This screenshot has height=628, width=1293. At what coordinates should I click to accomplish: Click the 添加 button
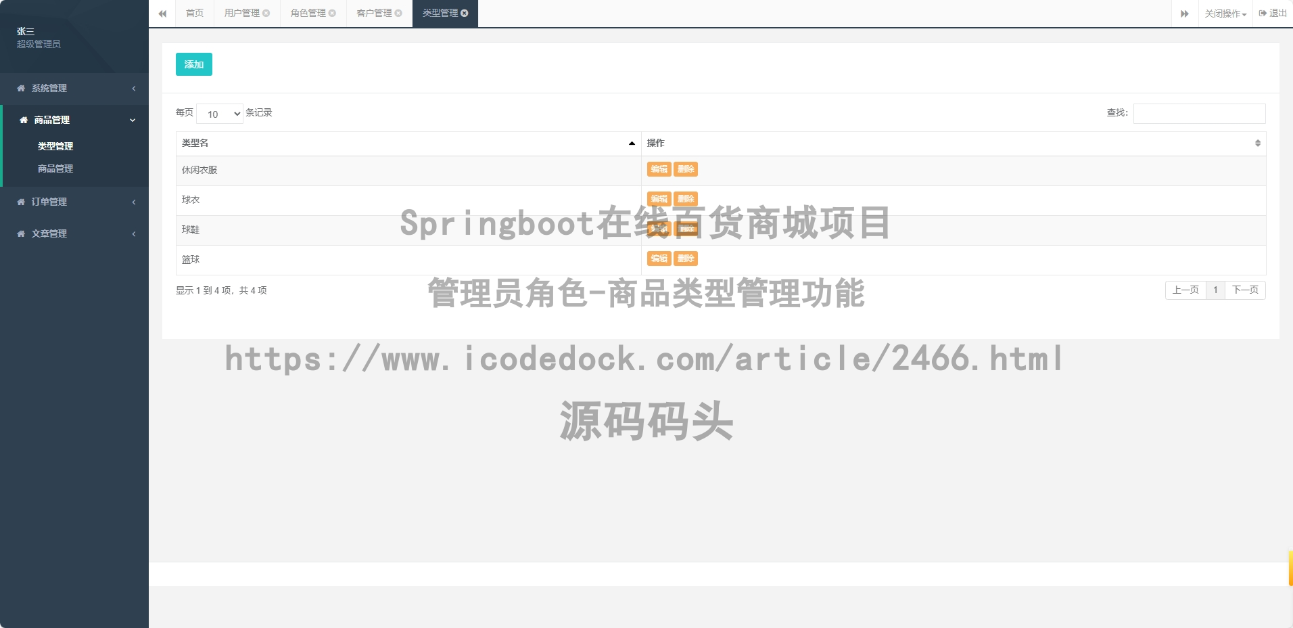[x=194, y=64]
